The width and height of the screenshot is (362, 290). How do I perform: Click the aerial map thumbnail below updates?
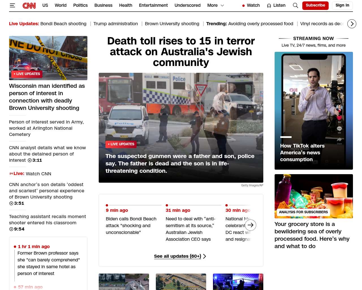[x=181, y=282]
